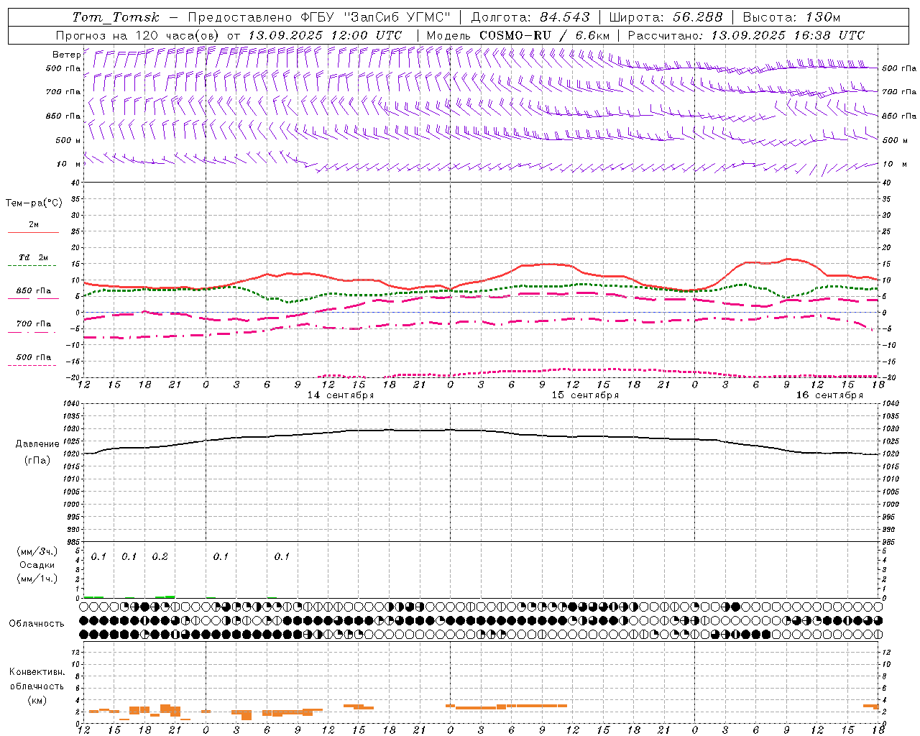Click the "0.2" precipitation amount value
Screen dimensions: 920x736
coord(160,556)
